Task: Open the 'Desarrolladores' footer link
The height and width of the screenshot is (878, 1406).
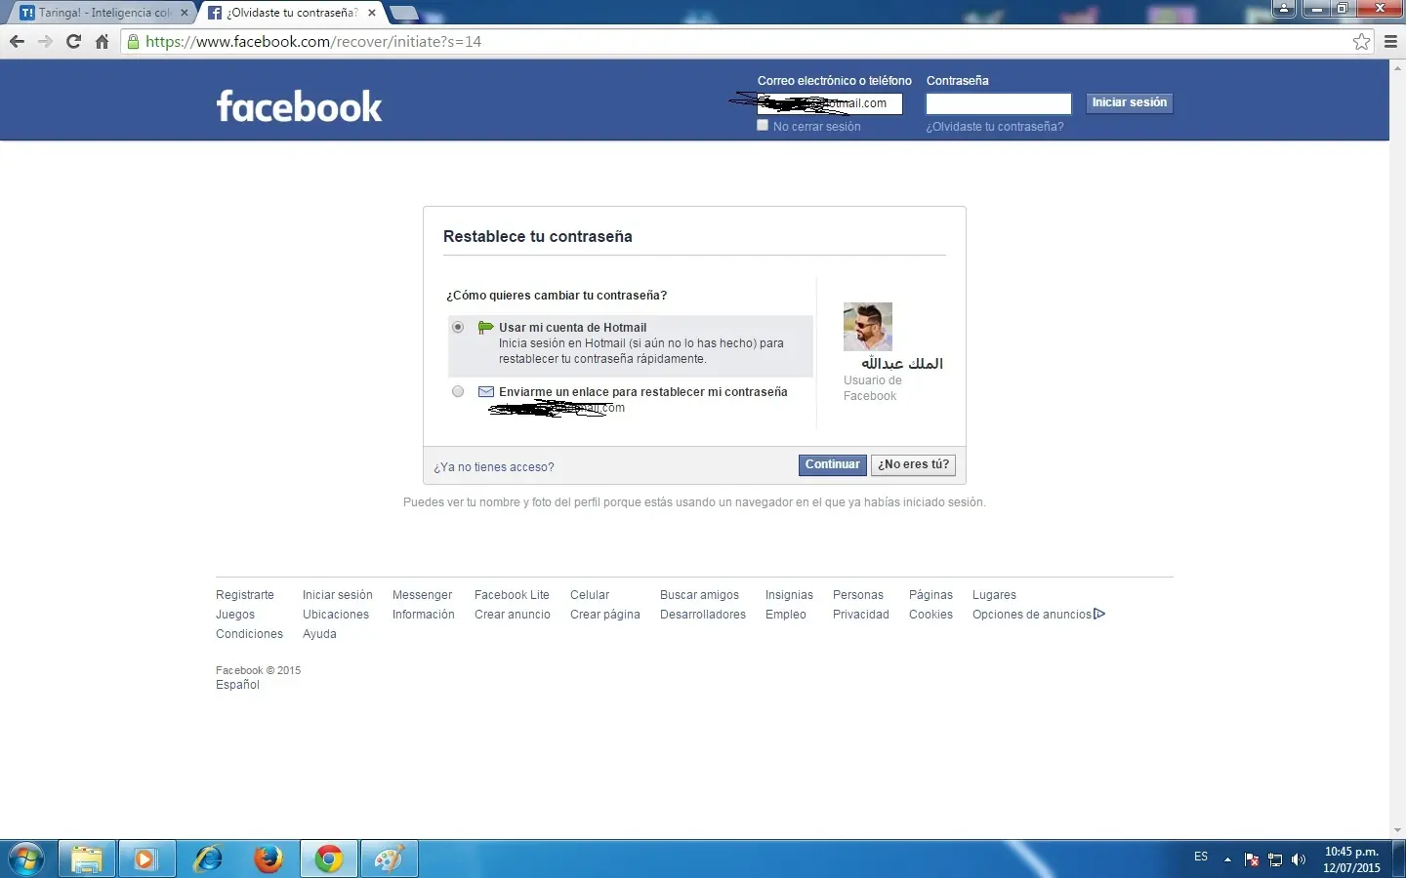Action: point(703,615)
